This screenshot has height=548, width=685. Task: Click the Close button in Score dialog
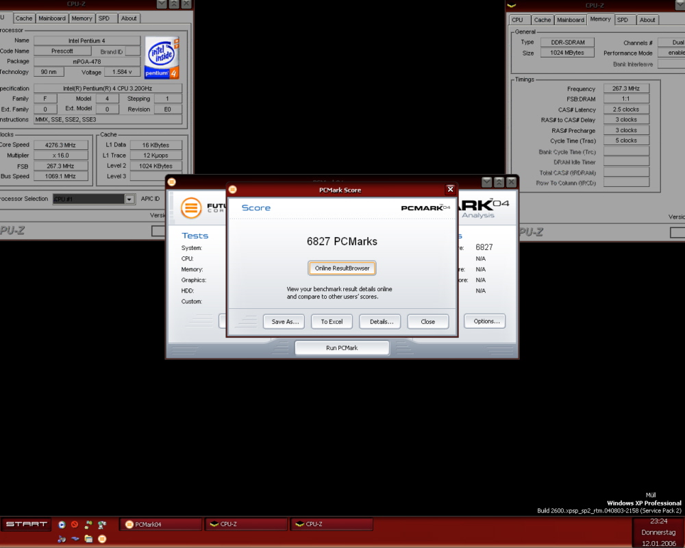tap(427, 322)
